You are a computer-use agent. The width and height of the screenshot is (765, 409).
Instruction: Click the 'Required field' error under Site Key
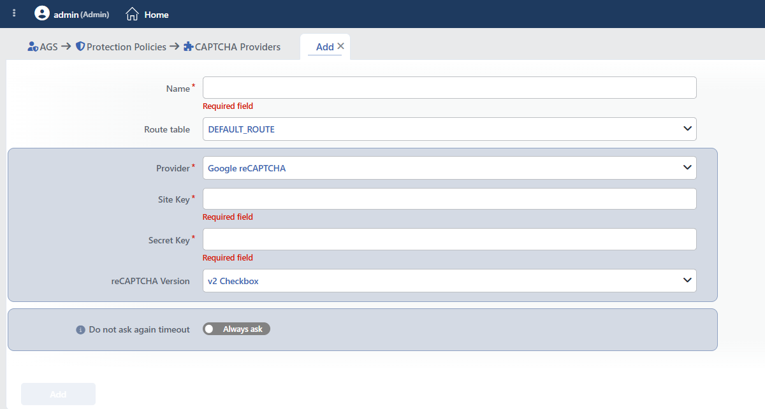[228, 217]
